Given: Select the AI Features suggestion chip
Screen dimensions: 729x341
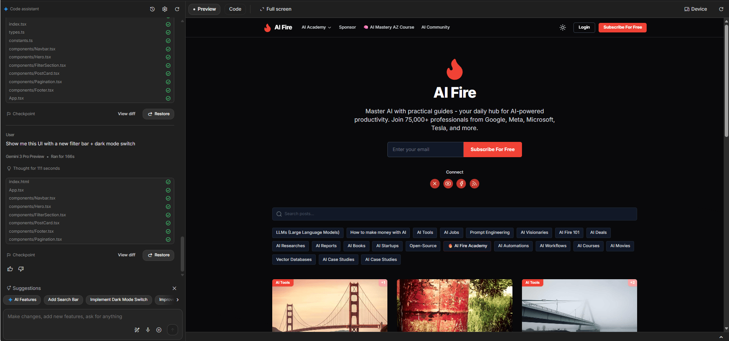Looking at the screenshot, I should (x=22, y=300).
